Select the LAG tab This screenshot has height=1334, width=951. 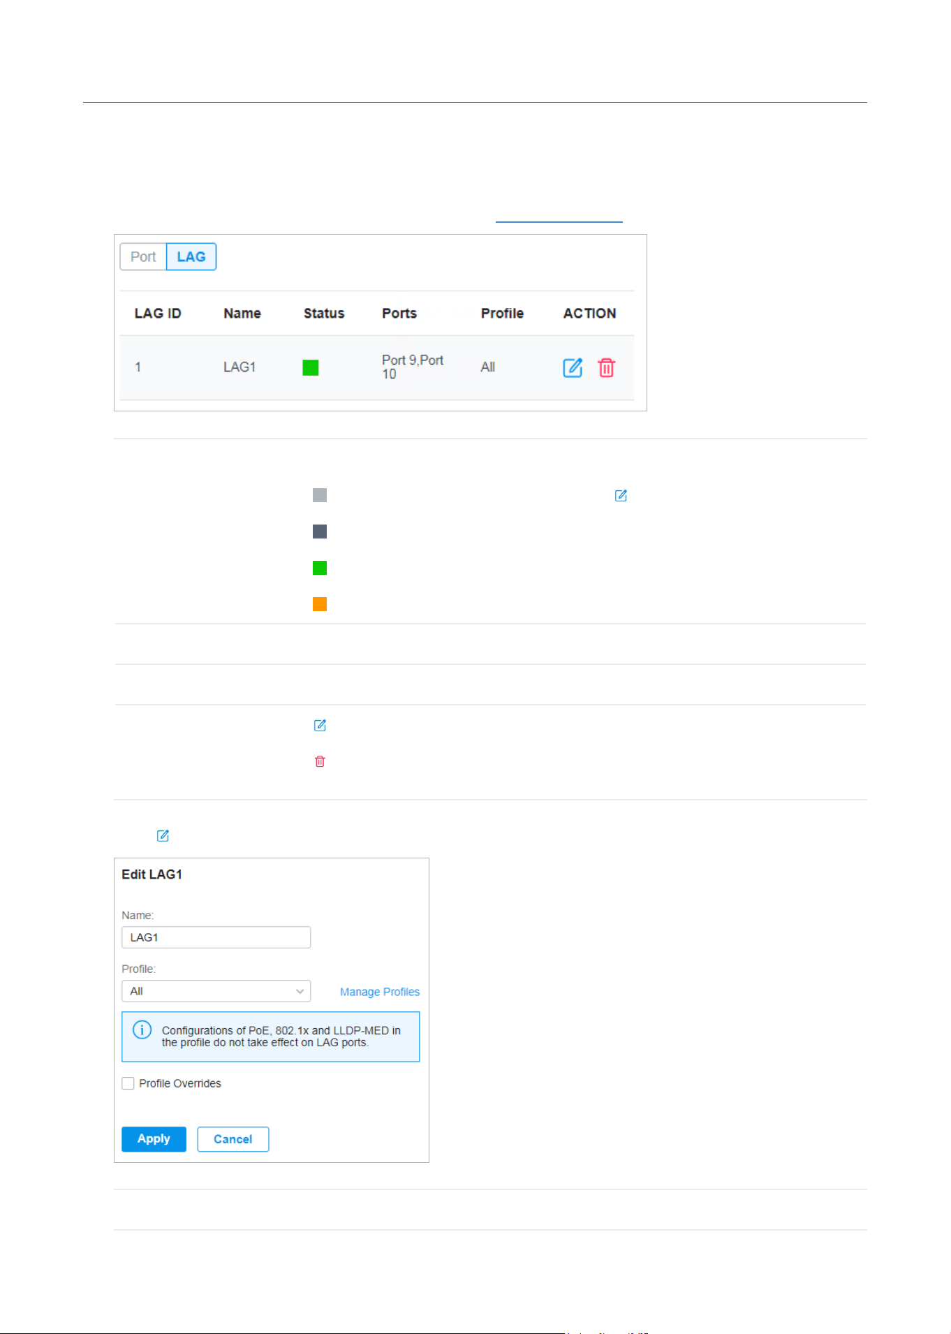(x=191, y=257)
